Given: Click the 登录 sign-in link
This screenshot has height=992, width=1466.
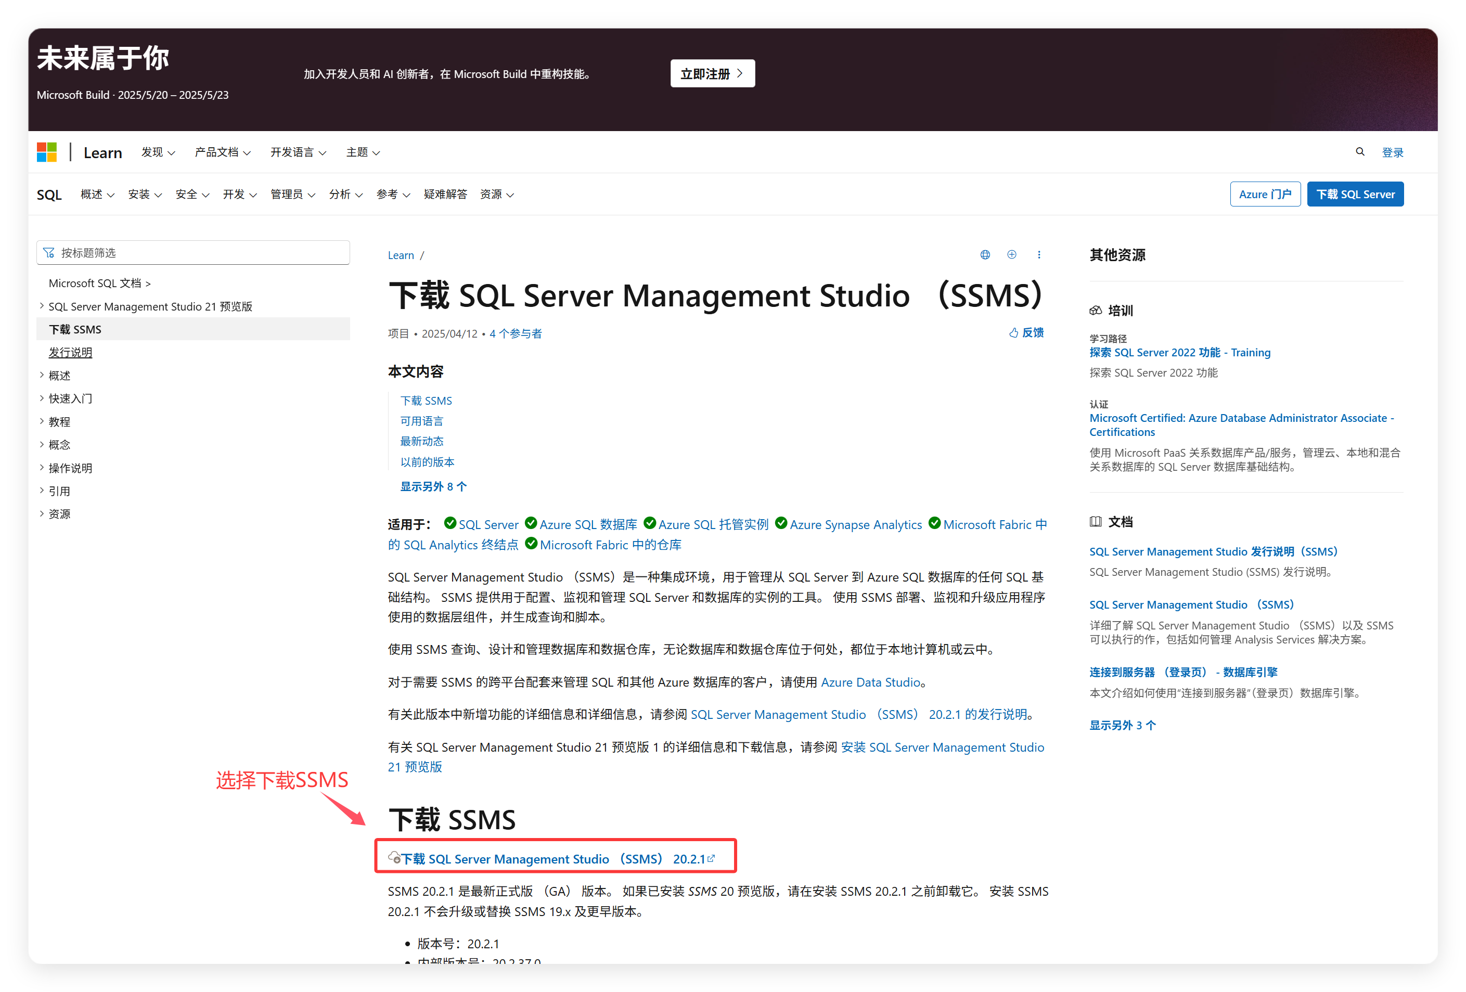Looking at the screenshot, I should 1392,152.
